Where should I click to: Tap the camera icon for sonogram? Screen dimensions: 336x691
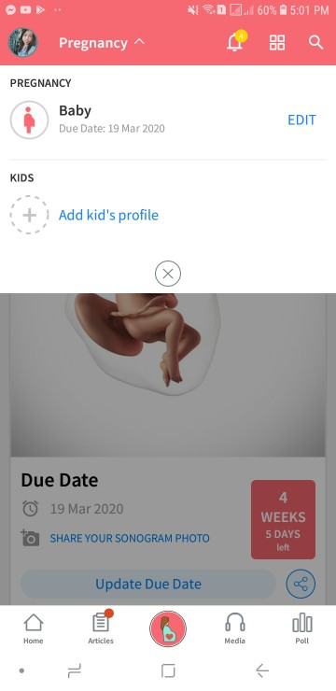coord(30,538)
